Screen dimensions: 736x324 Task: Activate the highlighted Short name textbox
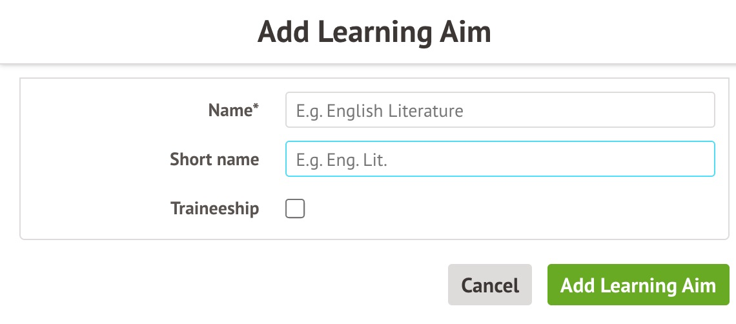[500, 159]
